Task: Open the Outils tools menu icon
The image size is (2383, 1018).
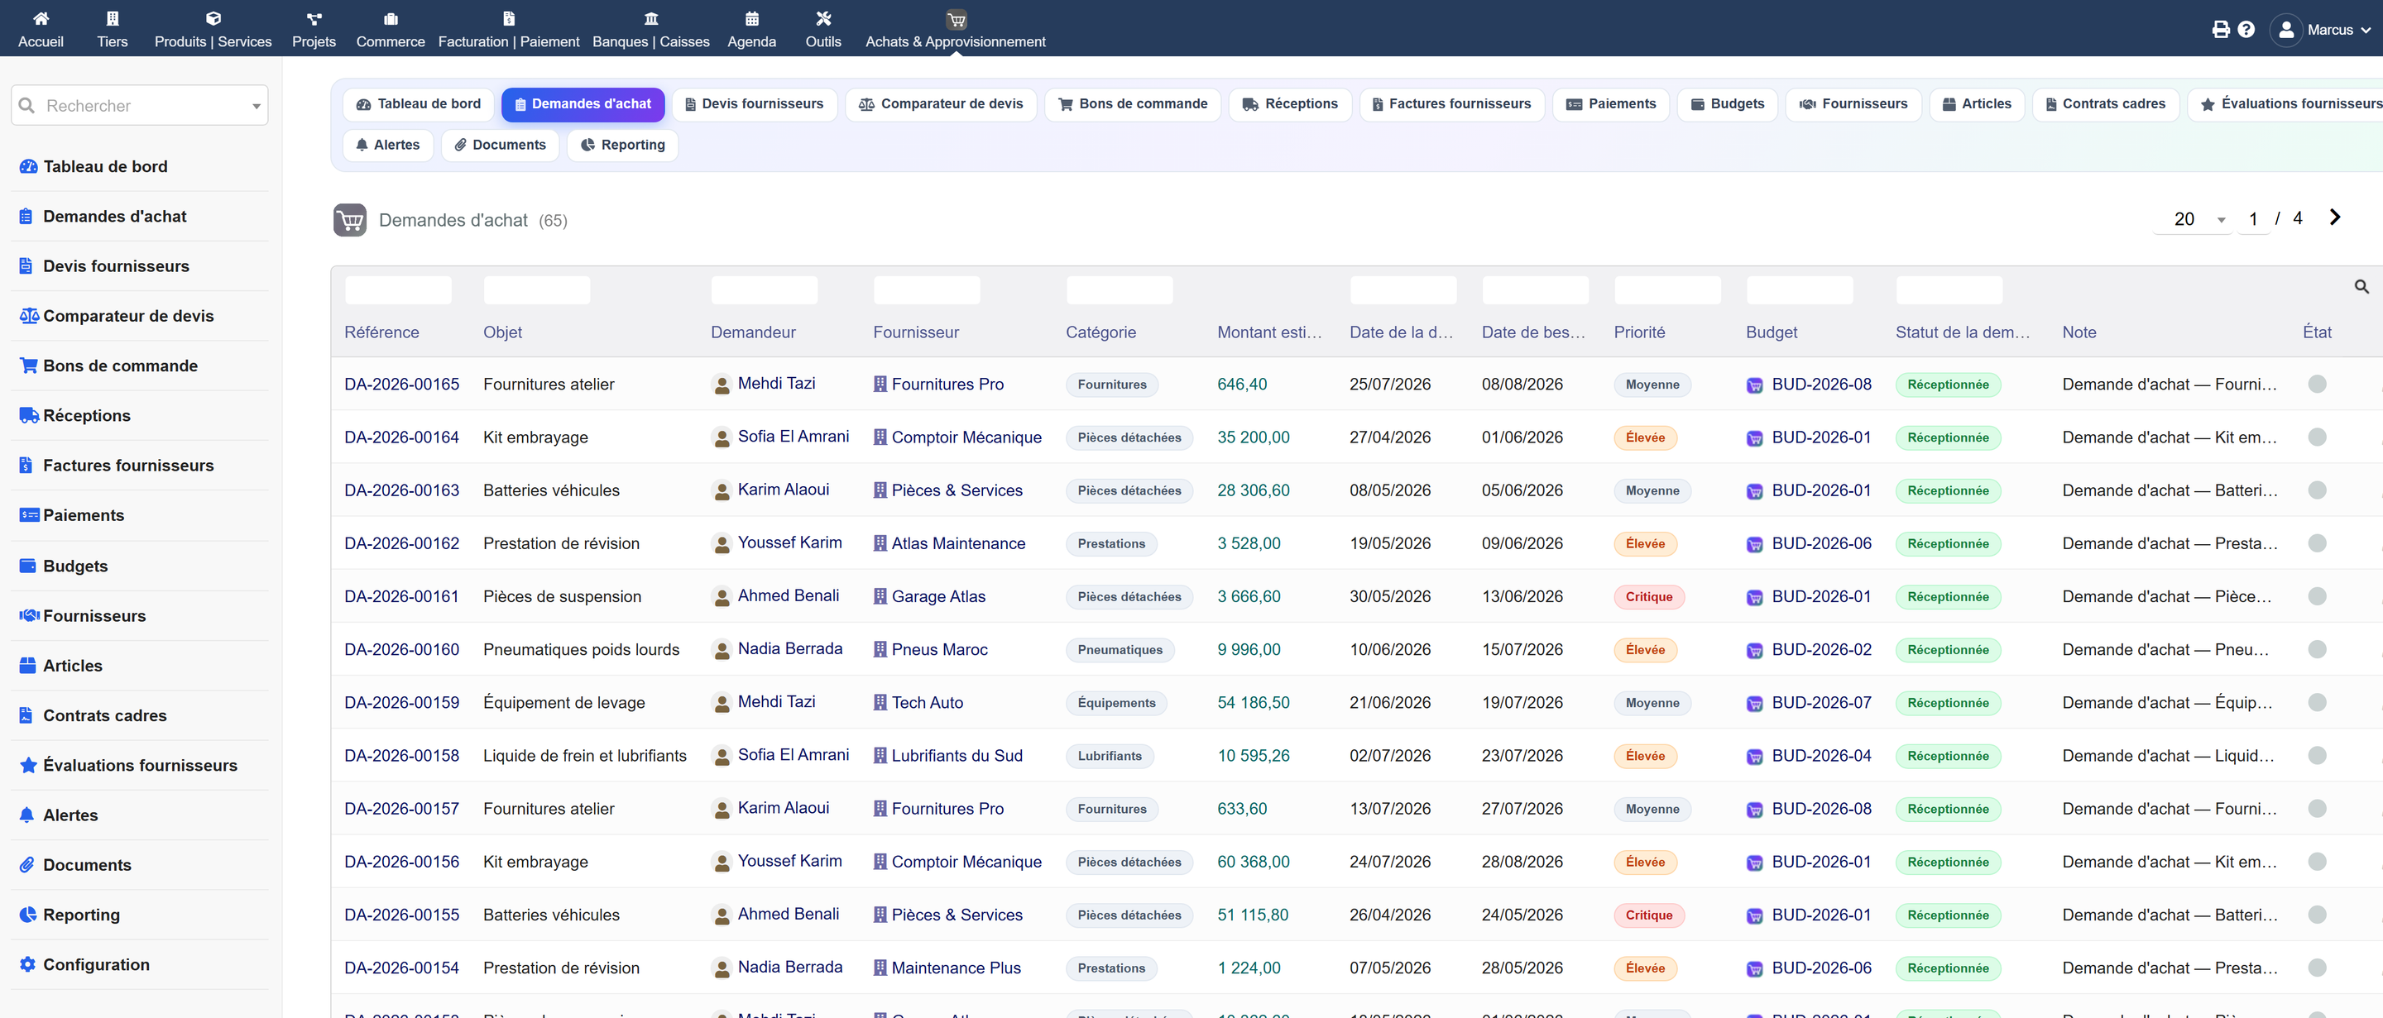Action: pos(823,18)
